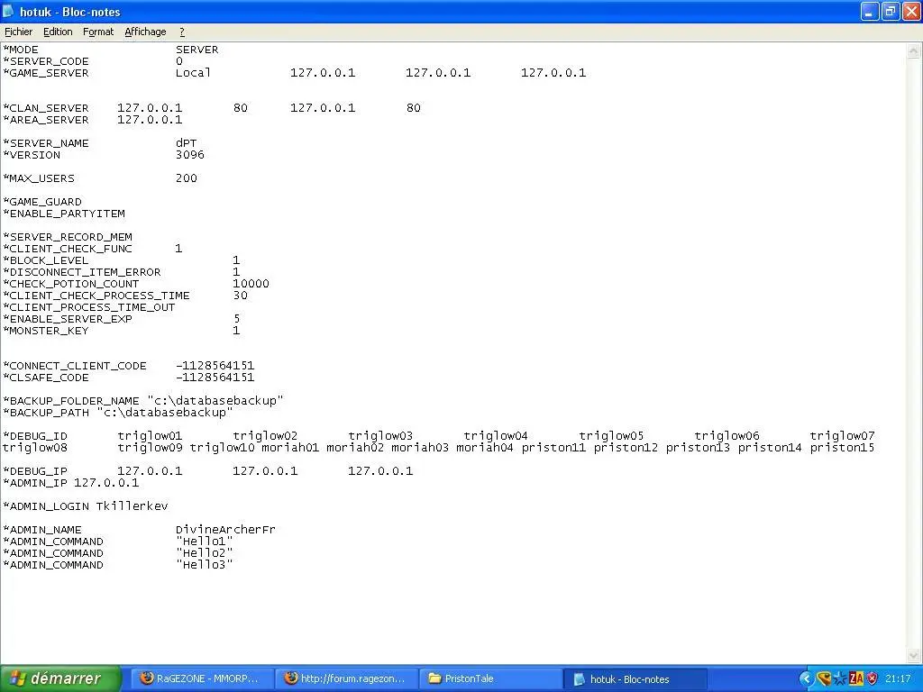Switch to the http://forum.ragezon... taskbar window

pyautogui.click(x=345, y=678)
